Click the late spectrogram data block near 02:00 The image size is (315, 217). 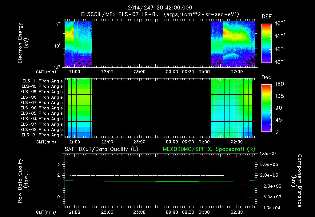coord(233,44)
